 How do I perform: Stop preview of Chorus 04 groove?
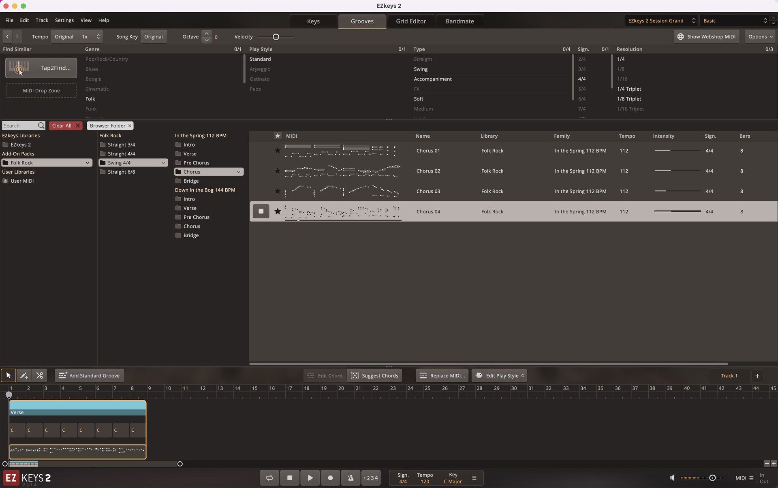(261, 211)
